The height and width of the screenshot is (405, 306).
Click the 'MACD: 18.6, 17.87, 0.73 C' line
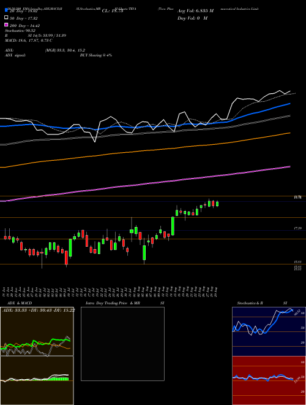pos(29,40)
